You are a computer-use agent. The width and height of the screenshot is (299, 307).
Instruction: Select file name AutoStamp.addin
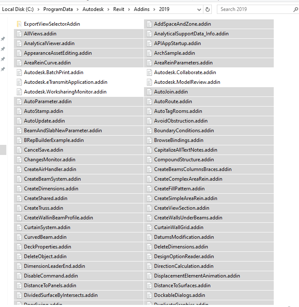coord(43,111)
